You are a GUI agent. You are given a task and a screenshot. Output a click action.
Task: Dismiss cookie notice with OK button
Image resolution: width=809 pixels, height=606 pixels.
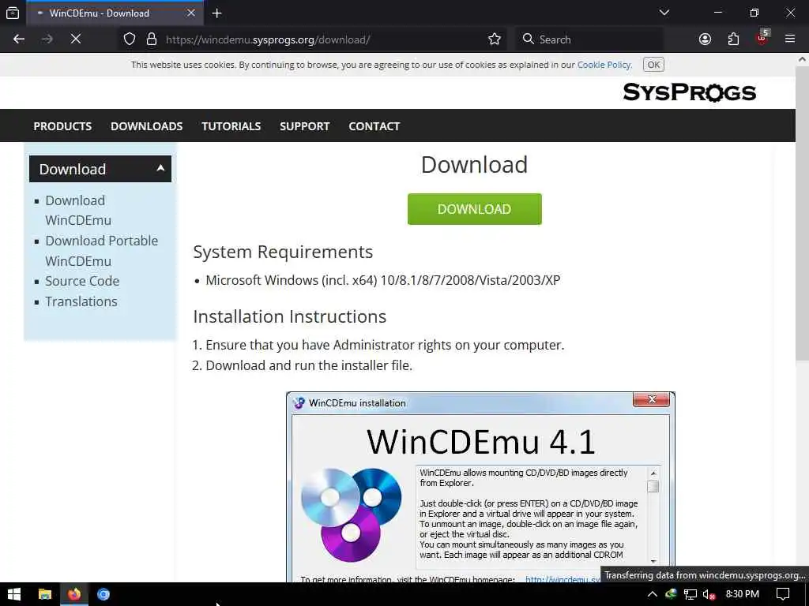click(653, 65)
